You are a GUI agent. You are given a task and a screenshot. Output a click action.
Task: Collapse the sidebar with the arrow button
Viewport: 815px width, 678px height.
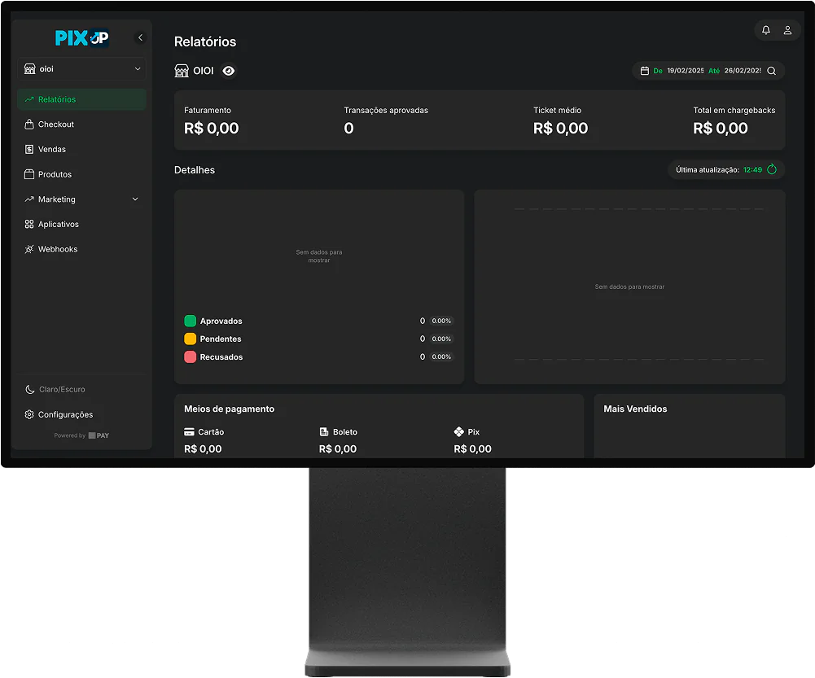click(140, 37)
